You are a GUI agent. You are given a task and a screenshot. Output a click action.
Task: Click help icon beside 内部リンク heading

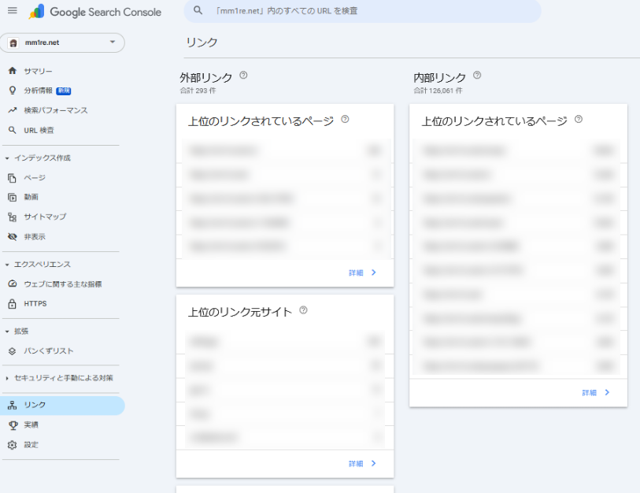[477, 76]
